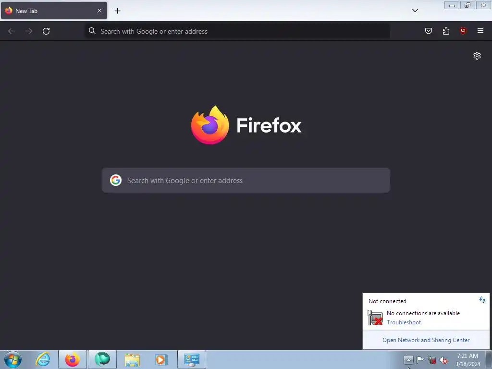492x369 pixels.
Task: Refresh the network connections list
Action: coord(482,300)
